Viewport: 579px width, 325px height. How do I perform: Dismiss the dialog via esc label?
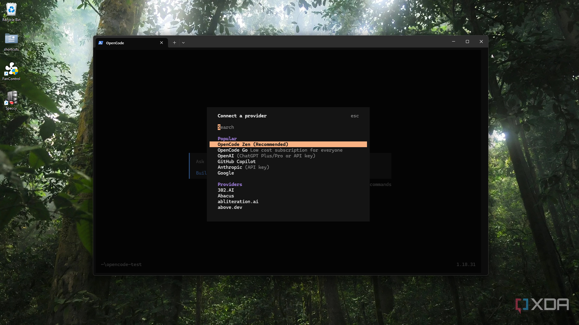pyautogui.click(x=355, y=116)
